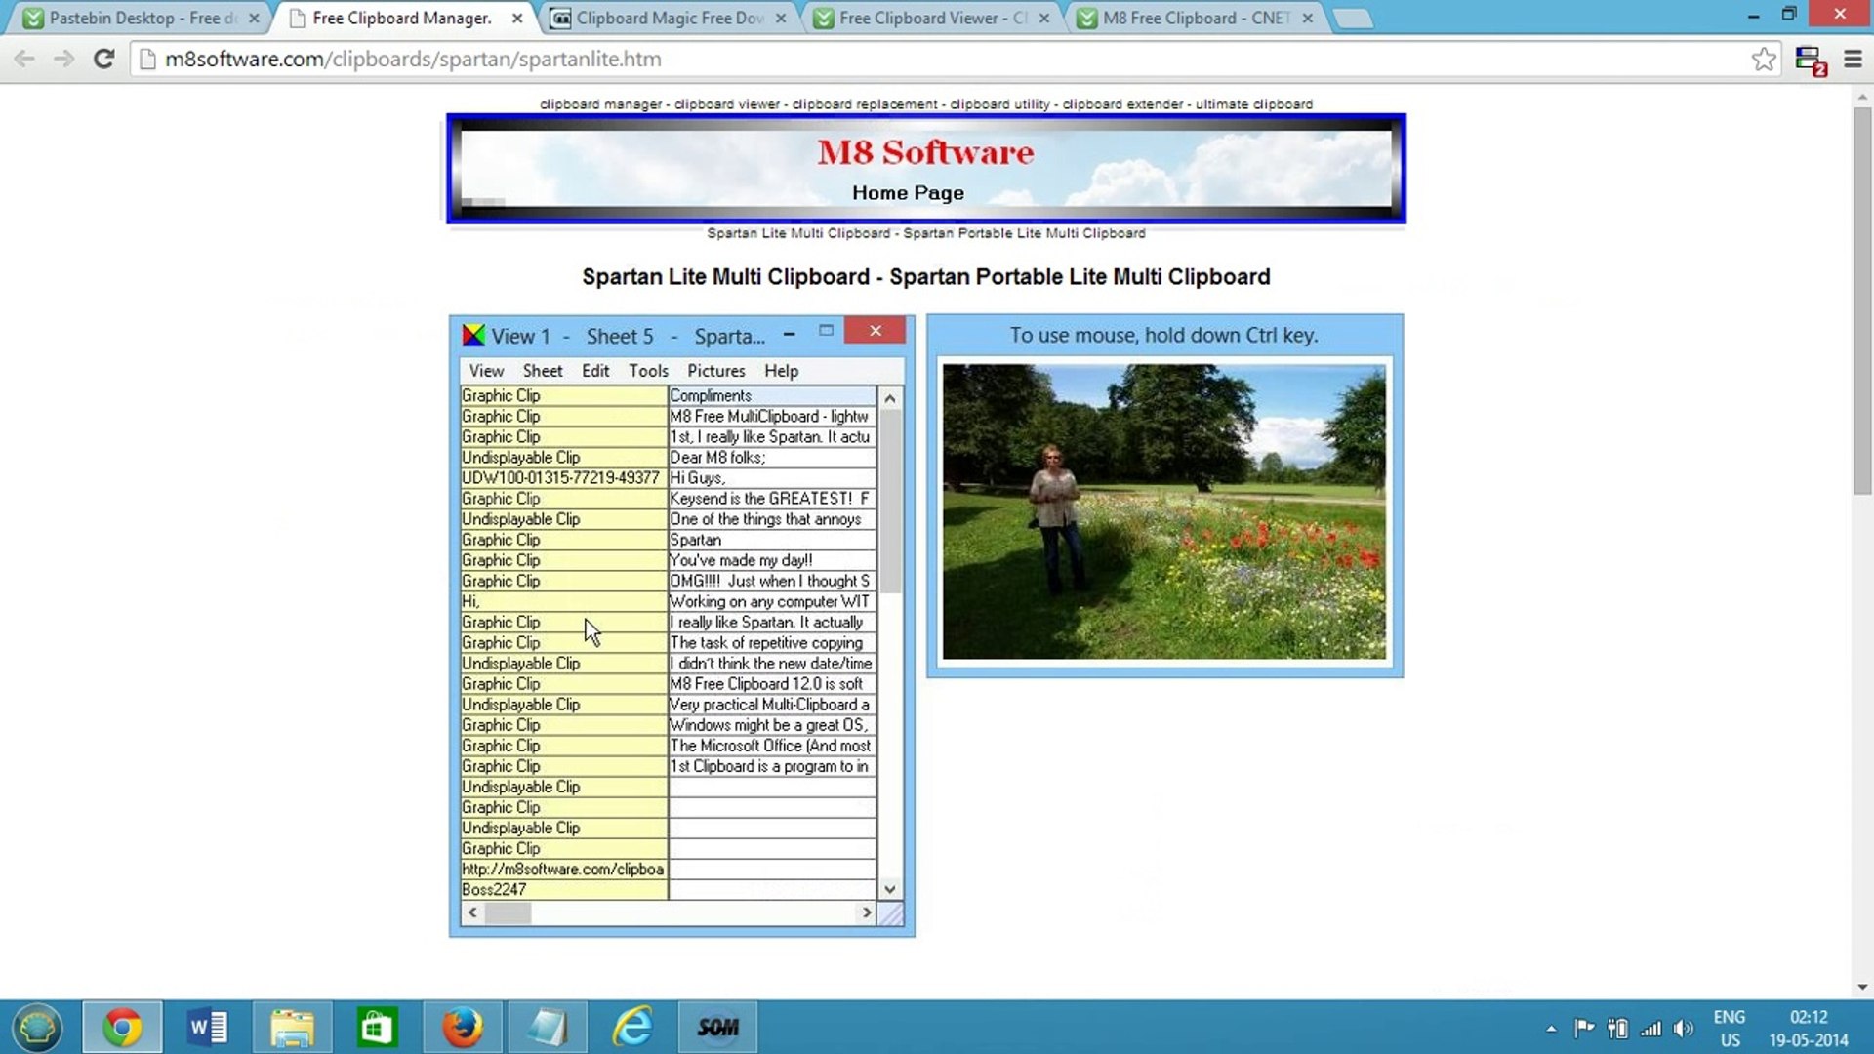Click page scroll down arrow
This screenshot has width=1874, height=1054.
1862,987
